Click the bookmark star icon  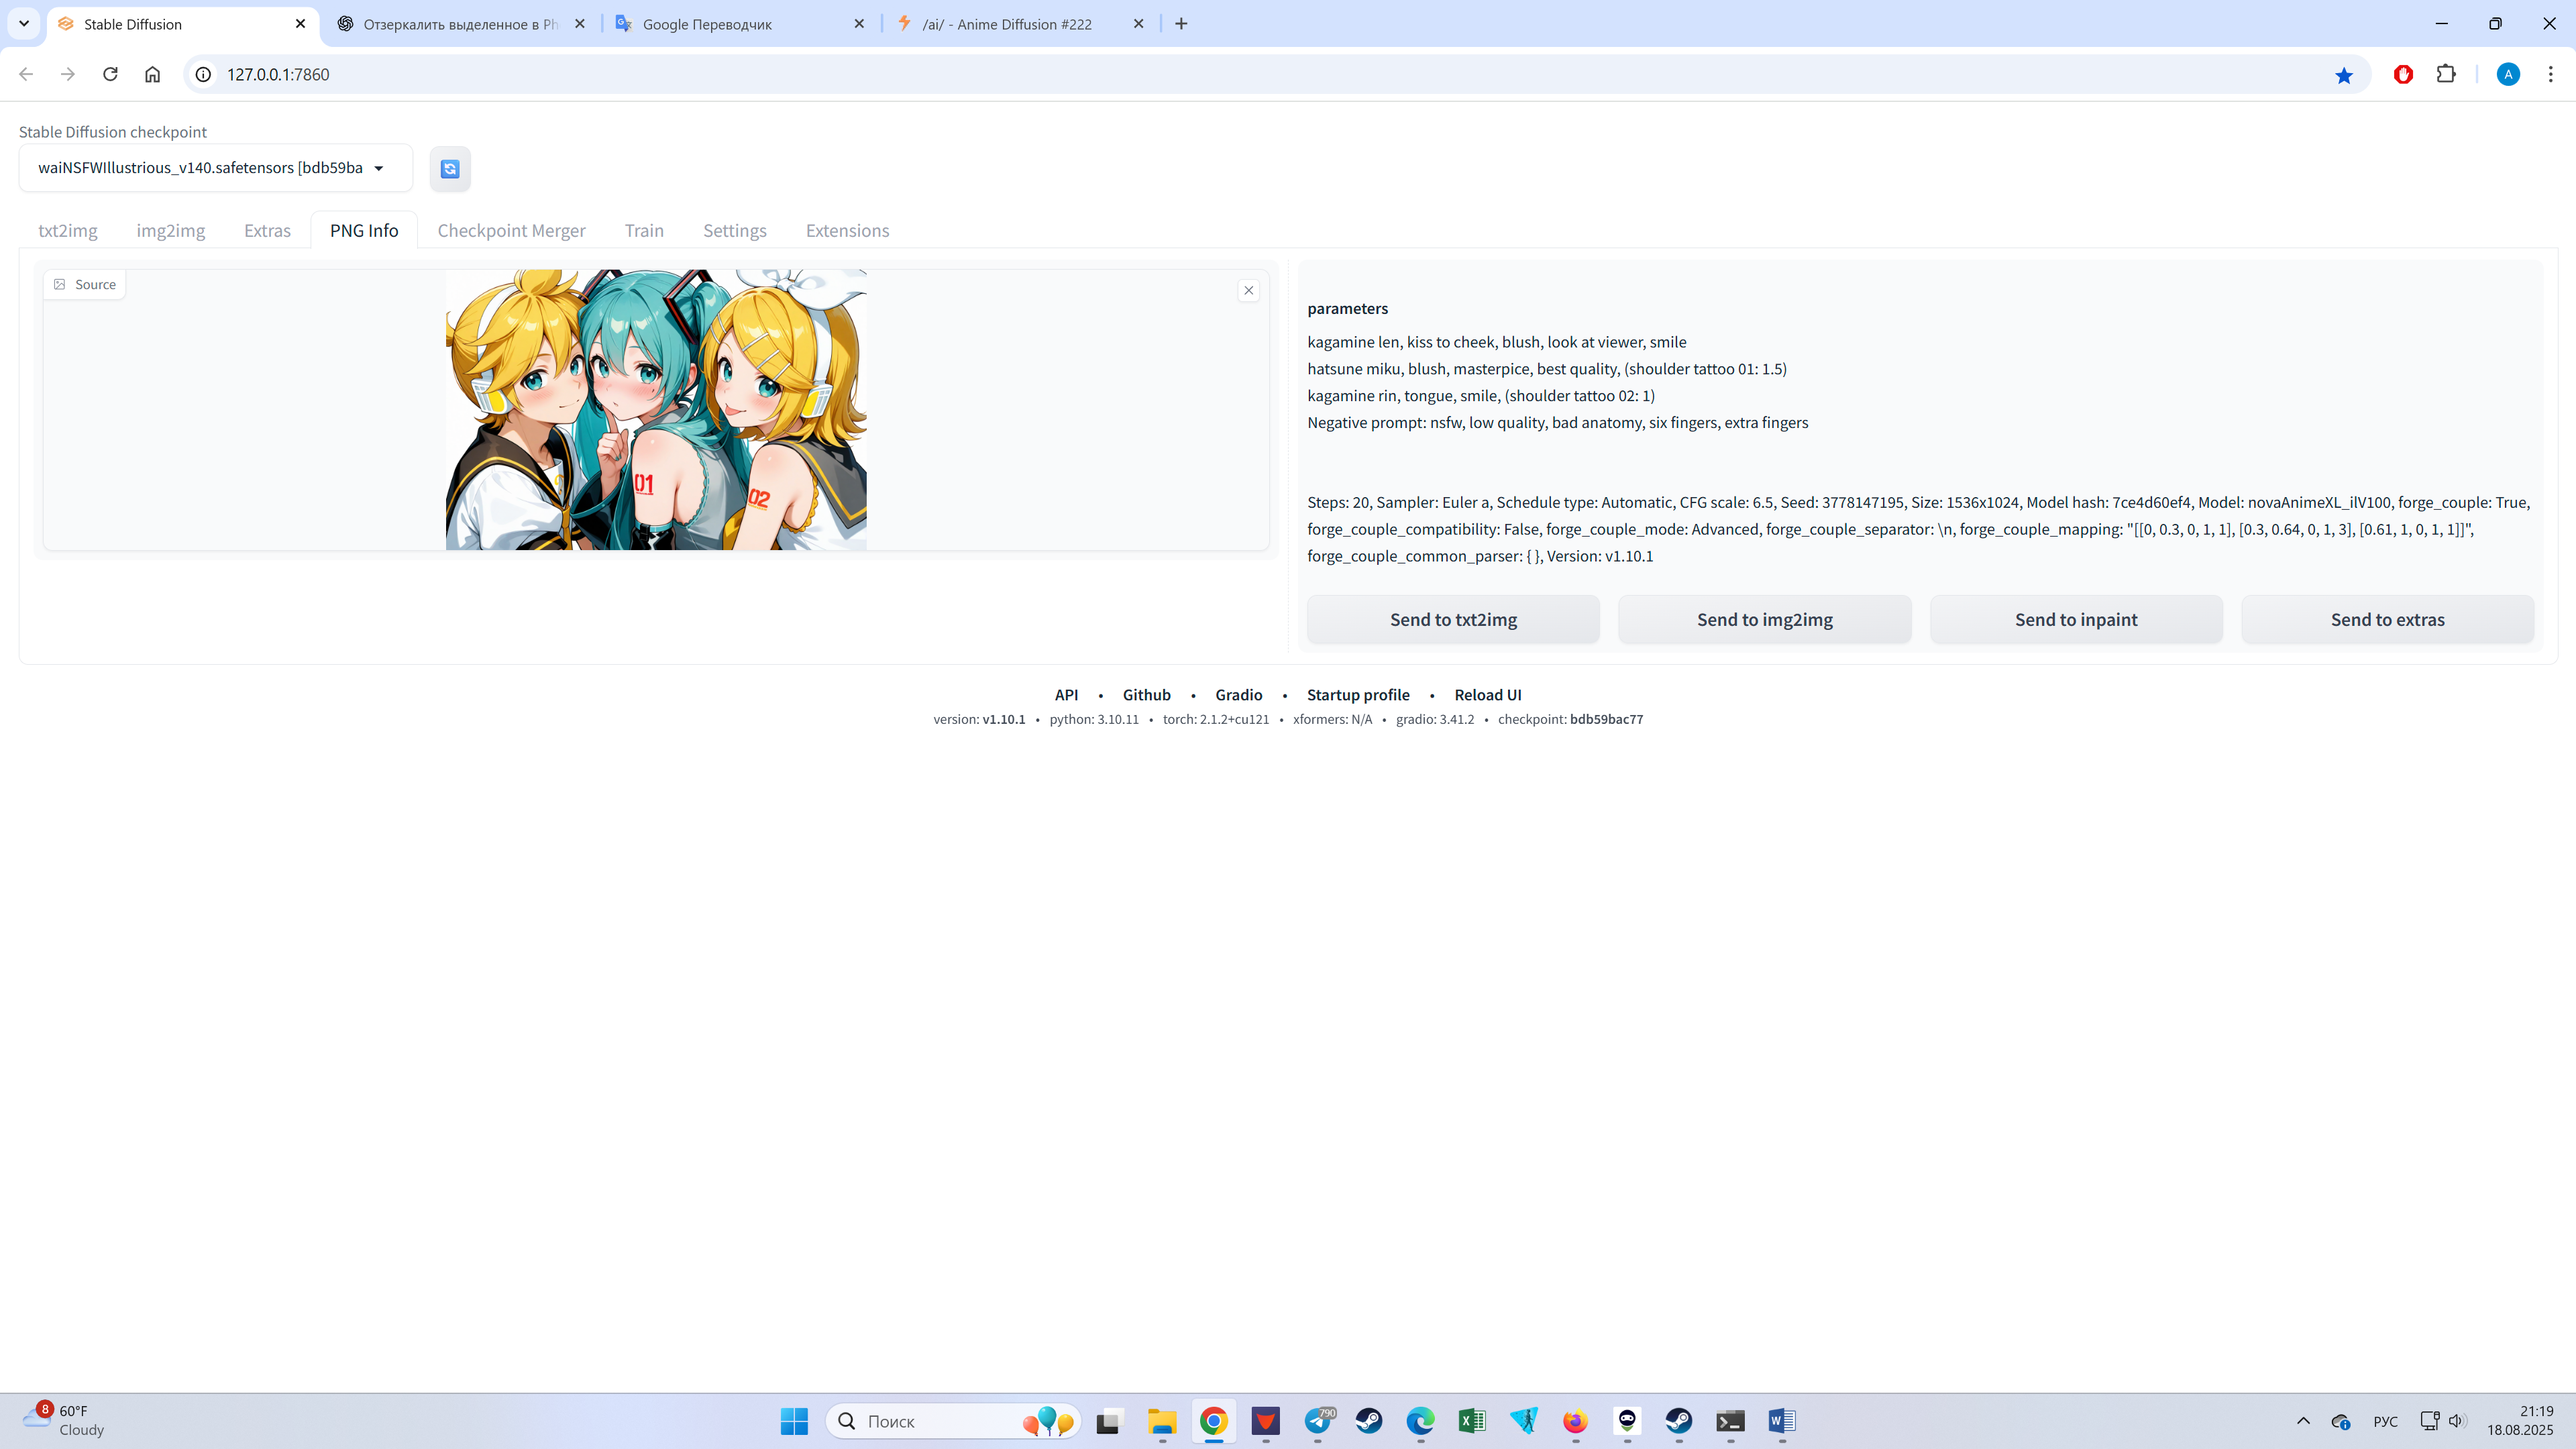2343,75
